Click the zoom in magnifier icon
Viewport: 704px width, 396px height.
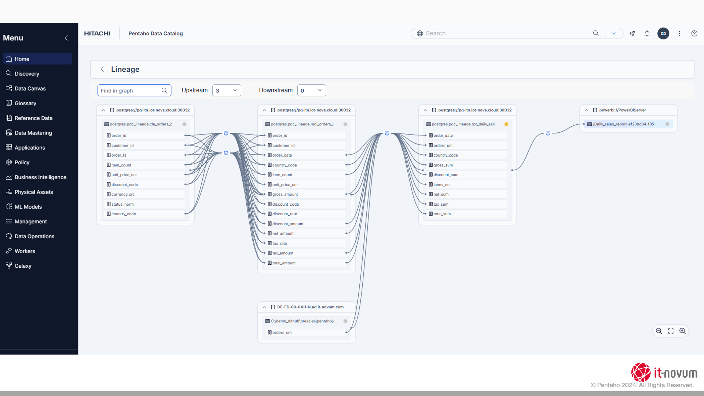682,331
